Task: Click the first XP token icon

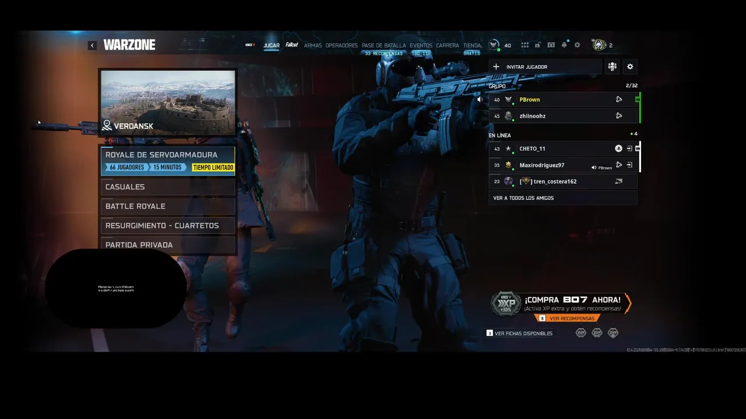Action: [x=581, y=333]
